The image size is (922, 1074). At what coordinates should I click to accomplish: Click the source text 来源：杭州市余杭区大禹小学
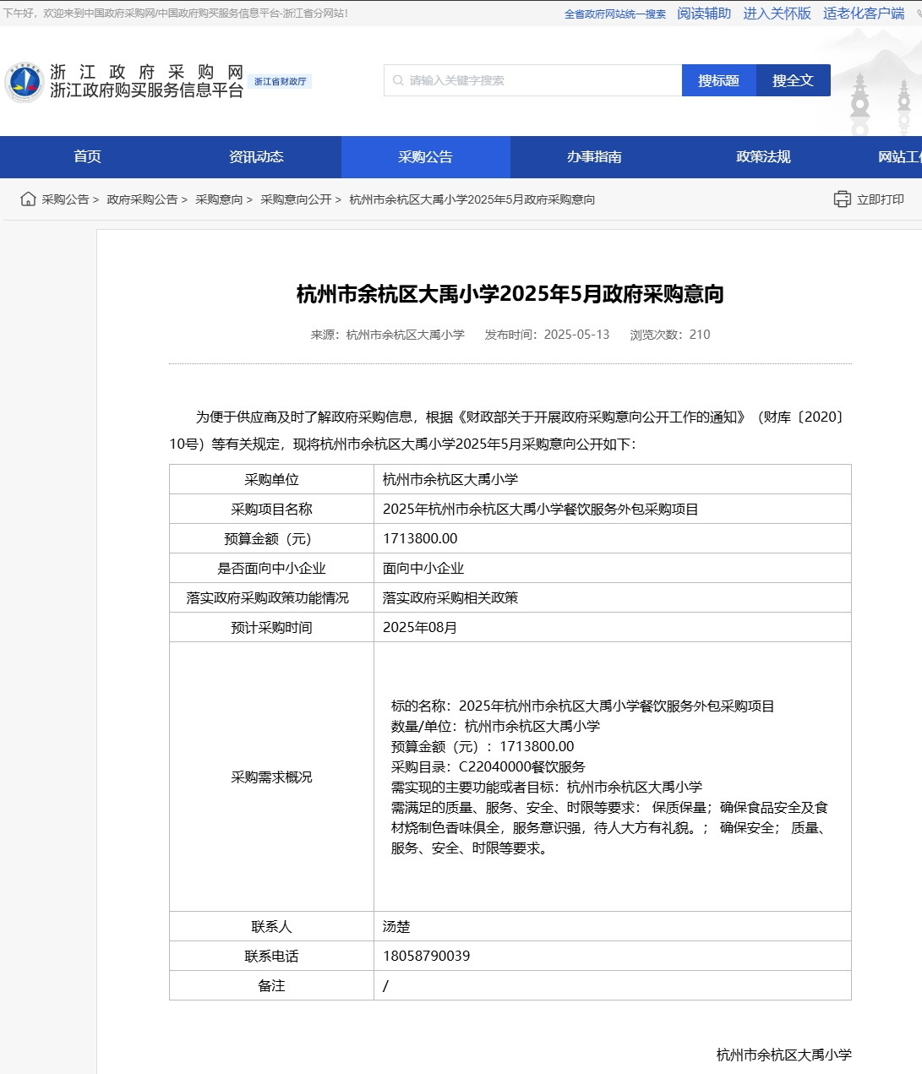coord(388,335)
